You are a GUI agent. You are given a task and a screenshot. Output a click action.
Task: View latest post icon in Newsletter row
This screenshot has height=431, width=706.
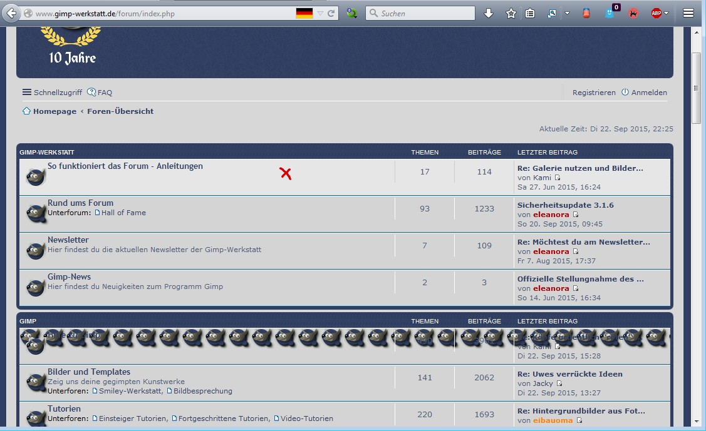(576, 251)
